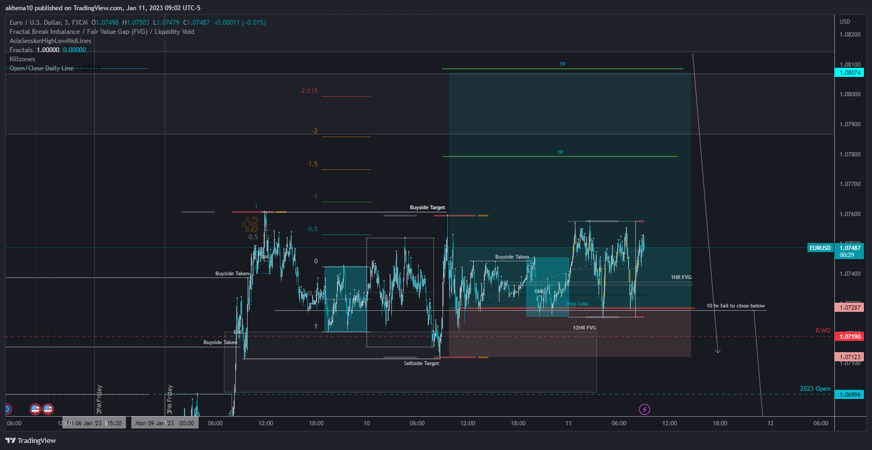This screenshot has height=450, width=872.
Task: Select the Stop Loss label
Action: [577, 304]
